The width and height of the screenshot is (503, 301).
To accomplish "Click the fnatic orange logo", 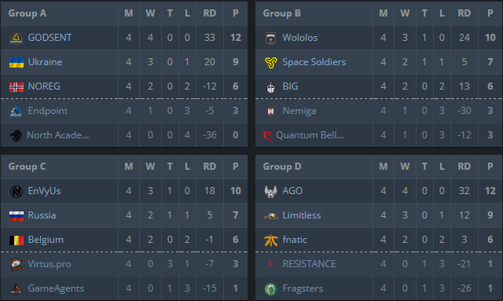I will pos(270,240).
